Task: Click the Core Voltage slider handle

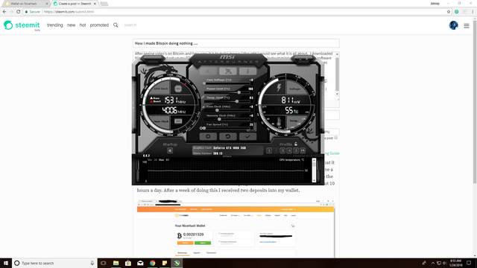Action: (204, 83)
